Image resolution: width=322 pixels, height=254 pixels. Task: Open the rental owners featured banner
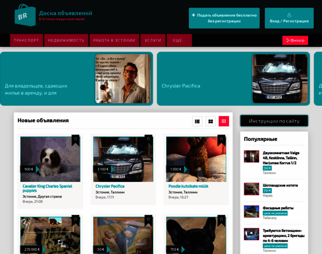click(76, 79)
